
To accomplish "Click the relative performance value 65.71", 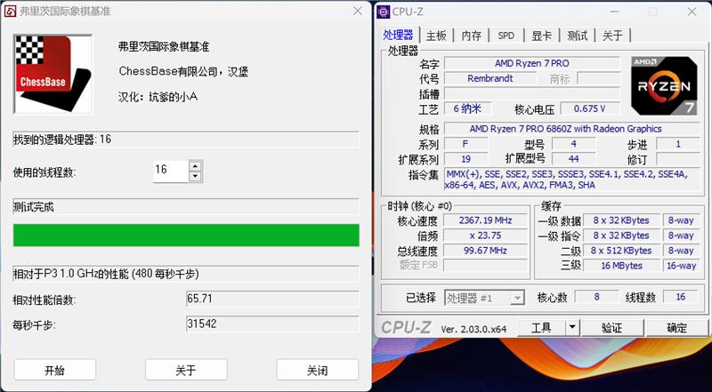I will (x=272, y=299).
